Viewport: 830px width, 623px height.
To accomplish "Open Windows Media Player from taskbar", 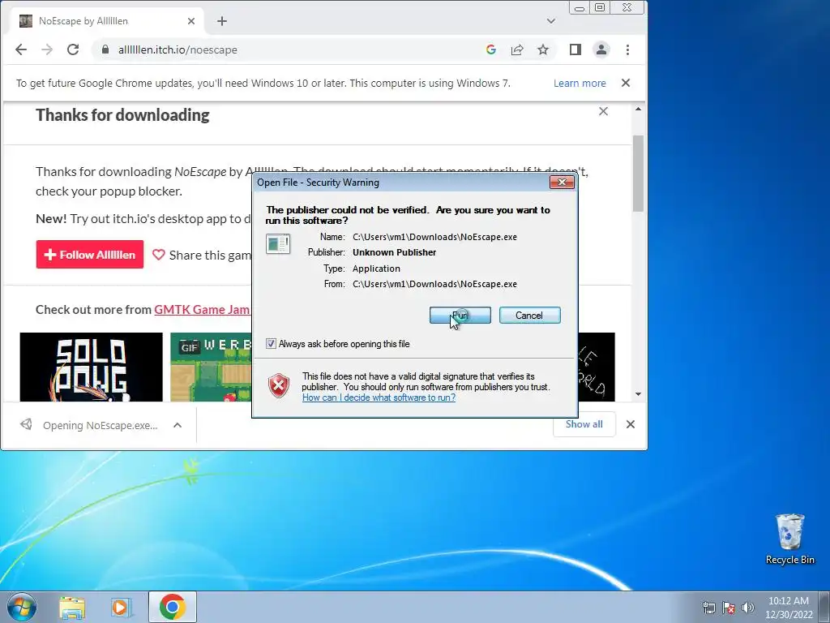I will point(121,607).
